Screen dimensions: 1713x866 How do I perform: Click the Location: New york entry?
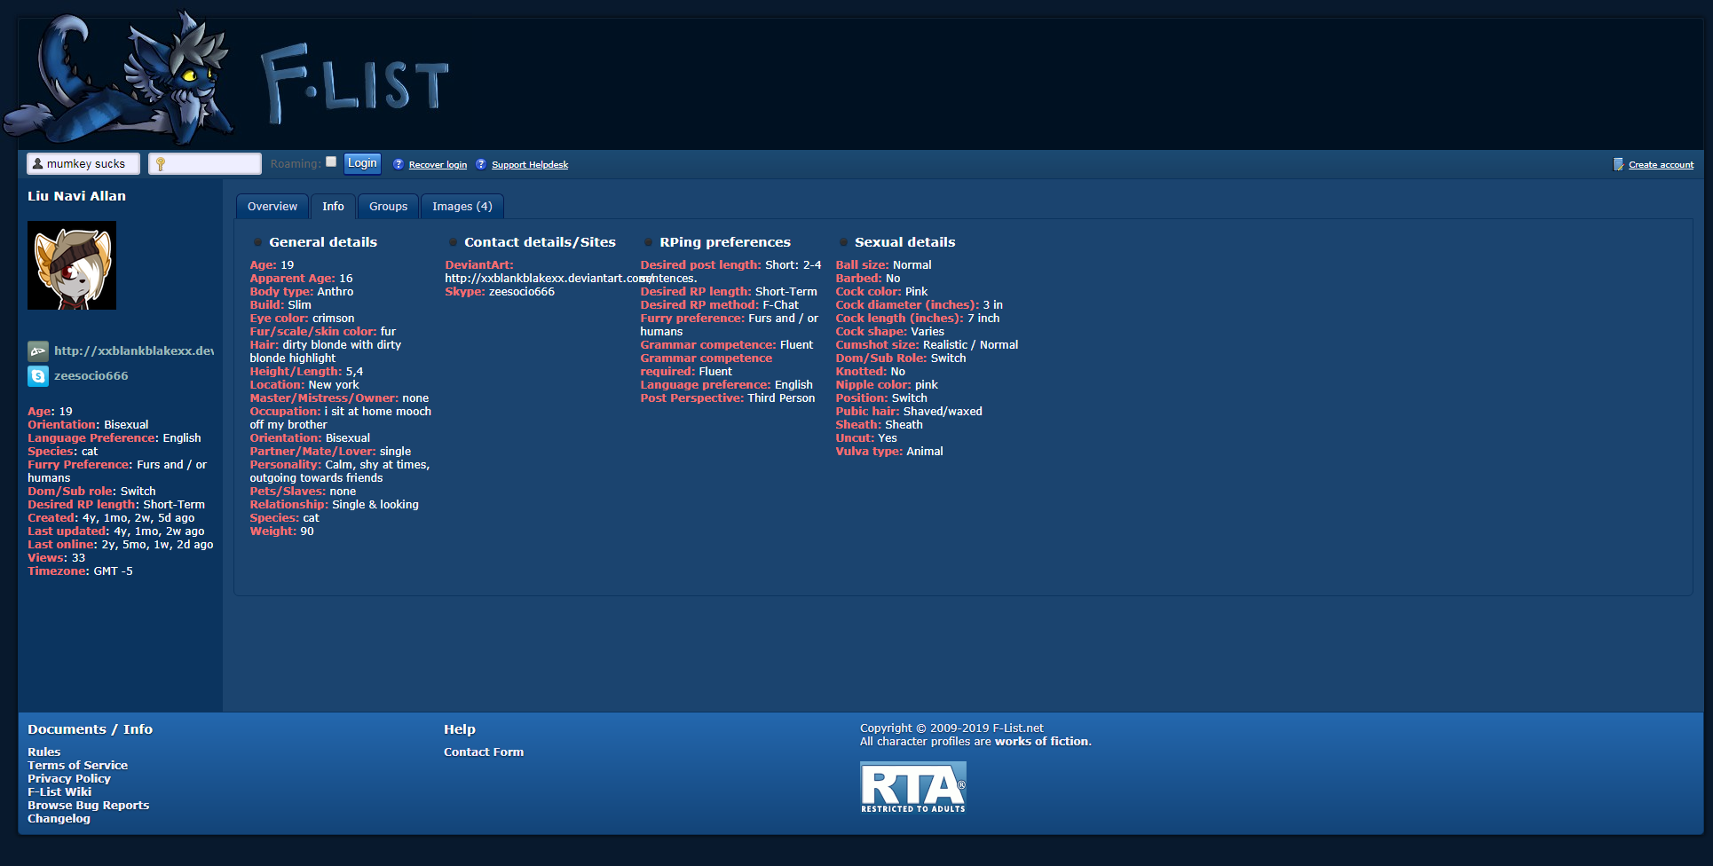(x=304, y=385)
